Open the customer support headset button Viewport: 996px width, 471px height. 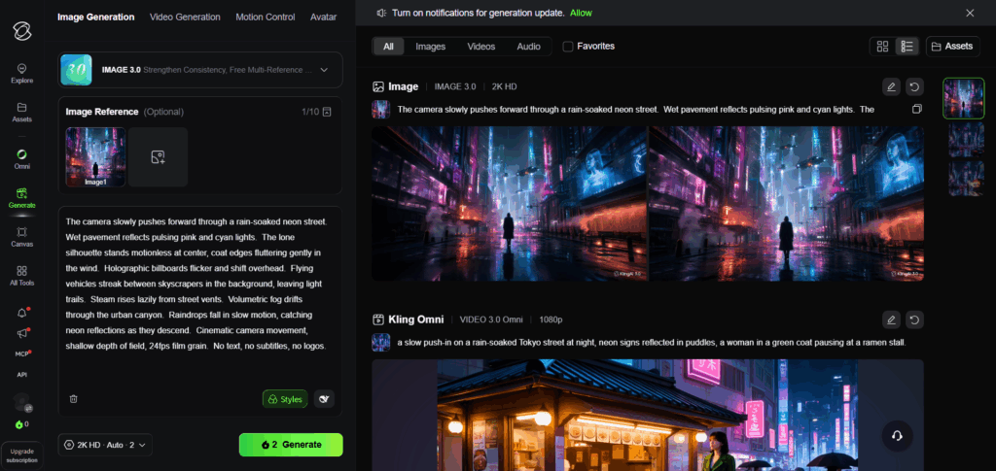point(897,435)
